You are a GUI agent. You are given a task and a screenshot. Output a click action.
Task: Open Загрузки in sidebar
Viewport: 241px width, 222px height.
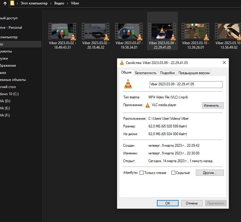4,58
